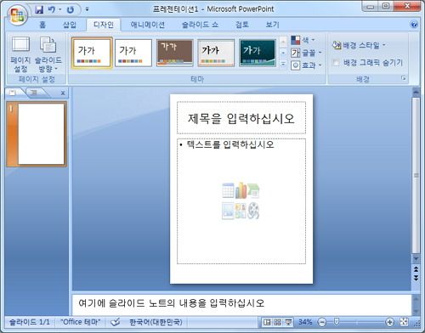Click the zoom slider handle

(x=337, y=322)
